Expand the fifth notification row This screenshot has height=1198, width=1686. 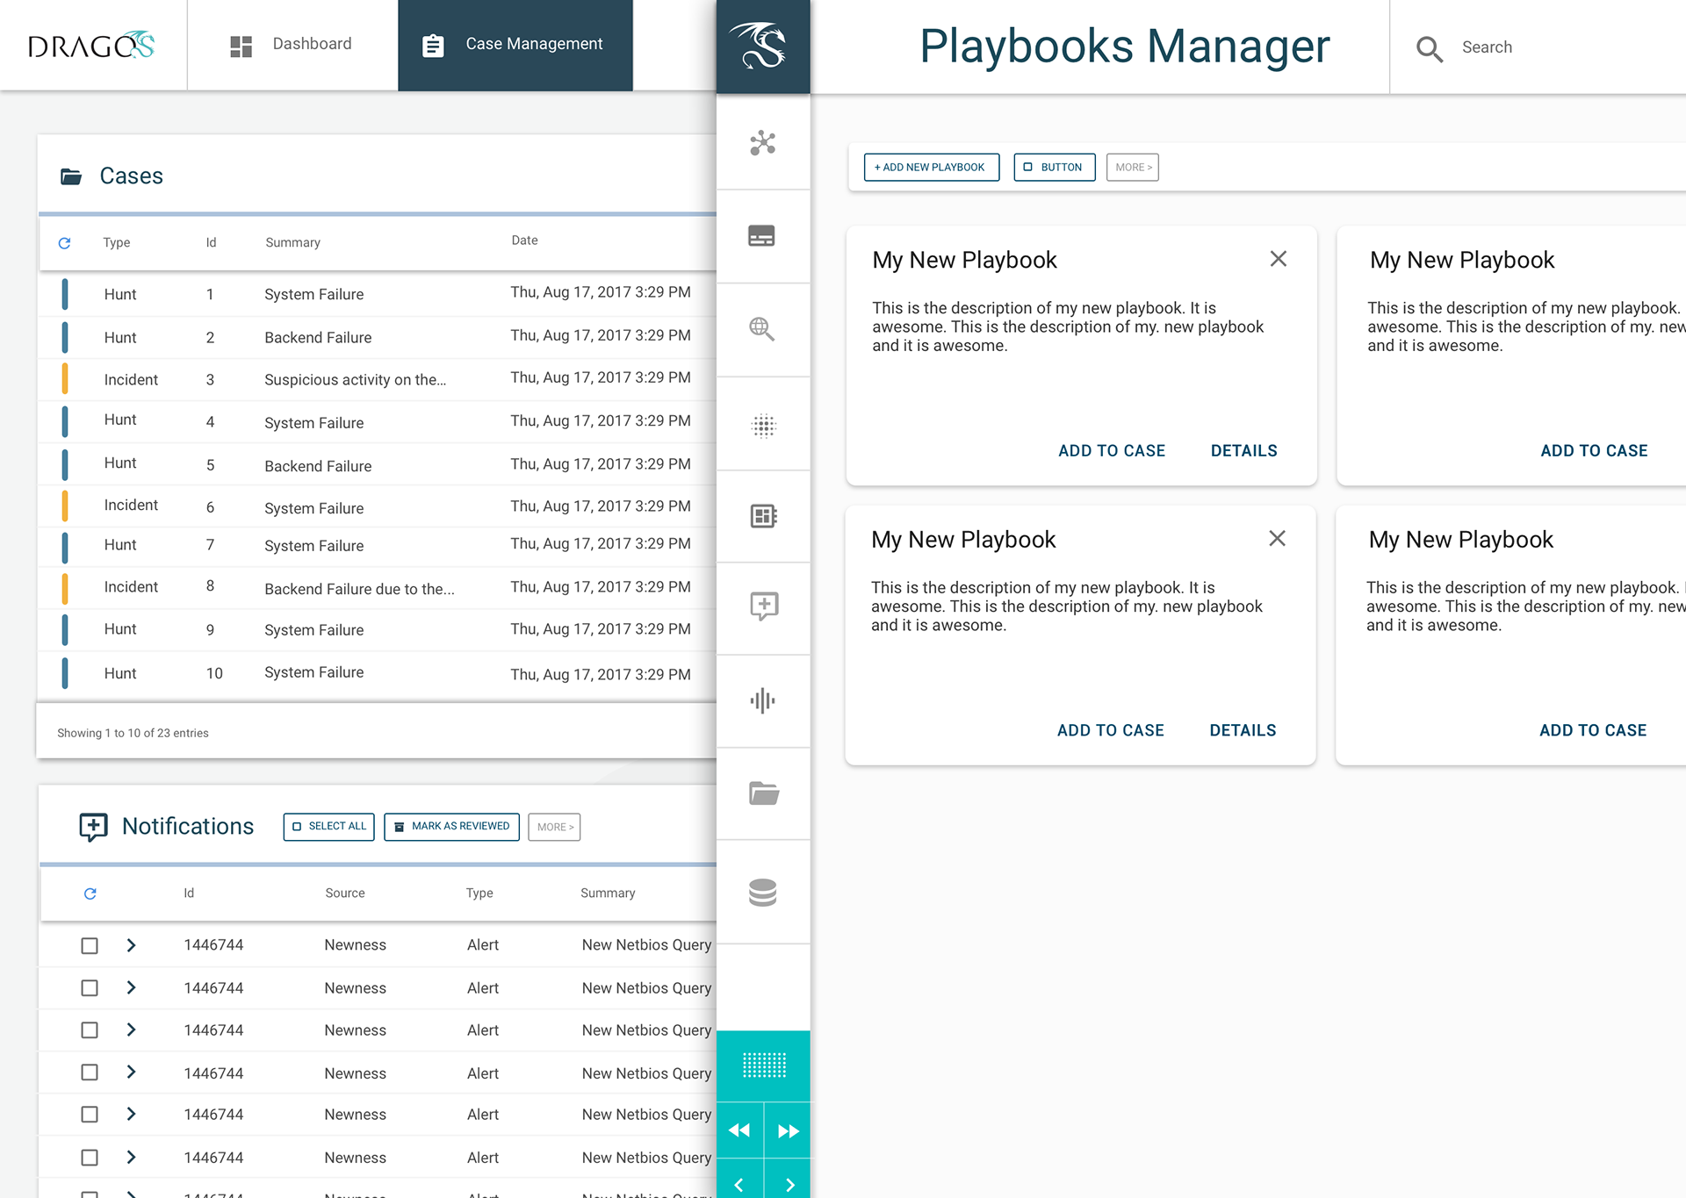click(131, 1114)
